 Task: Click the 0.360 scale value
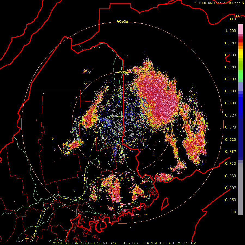231,176
